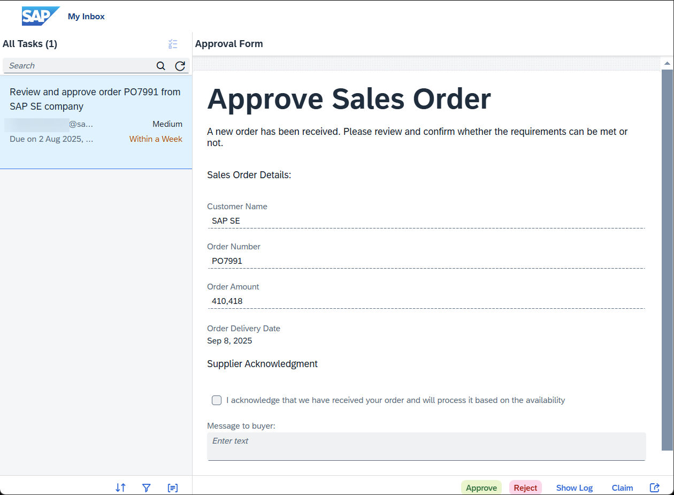Claim the task
The image size is (674, 495).
(x=623, y=488)
